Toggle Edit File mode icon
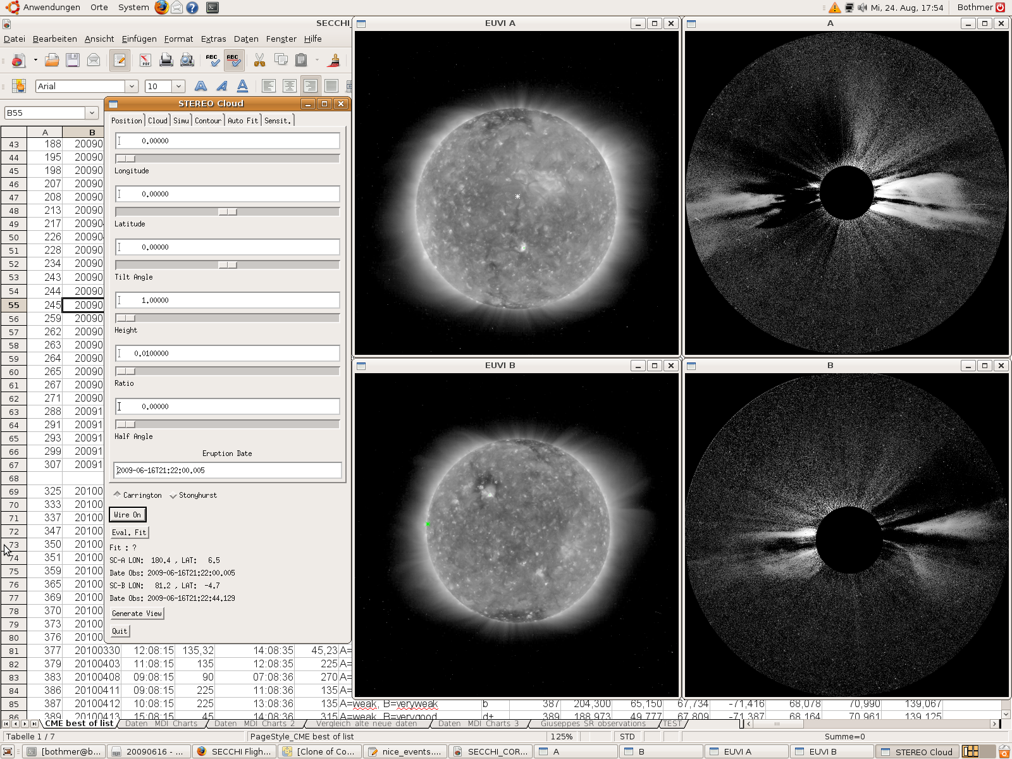 120,60
